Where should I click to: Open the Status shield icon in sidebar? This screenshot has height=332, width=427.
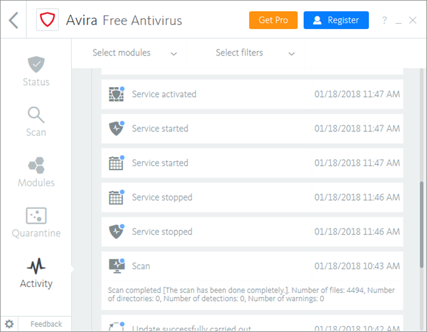point(36,65)
